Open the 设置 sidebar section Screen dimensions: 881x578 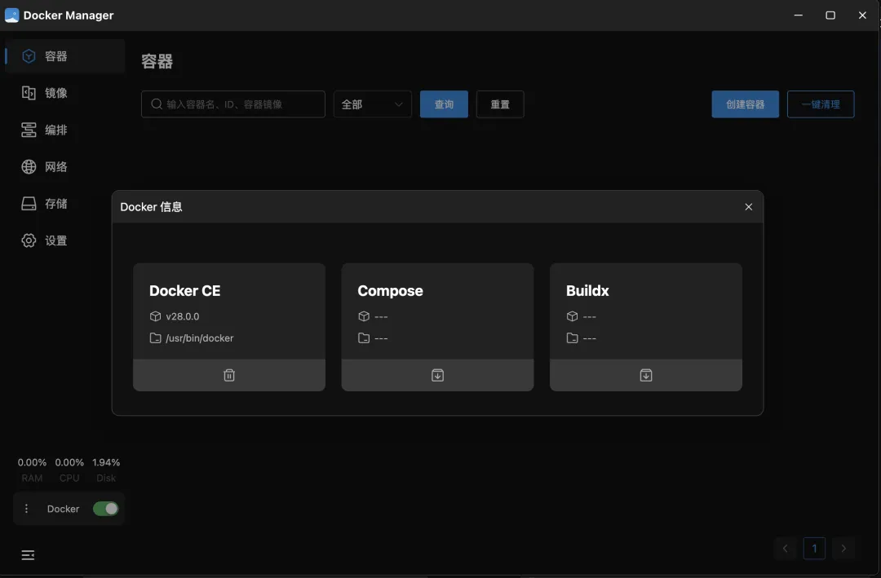(64, 240)
